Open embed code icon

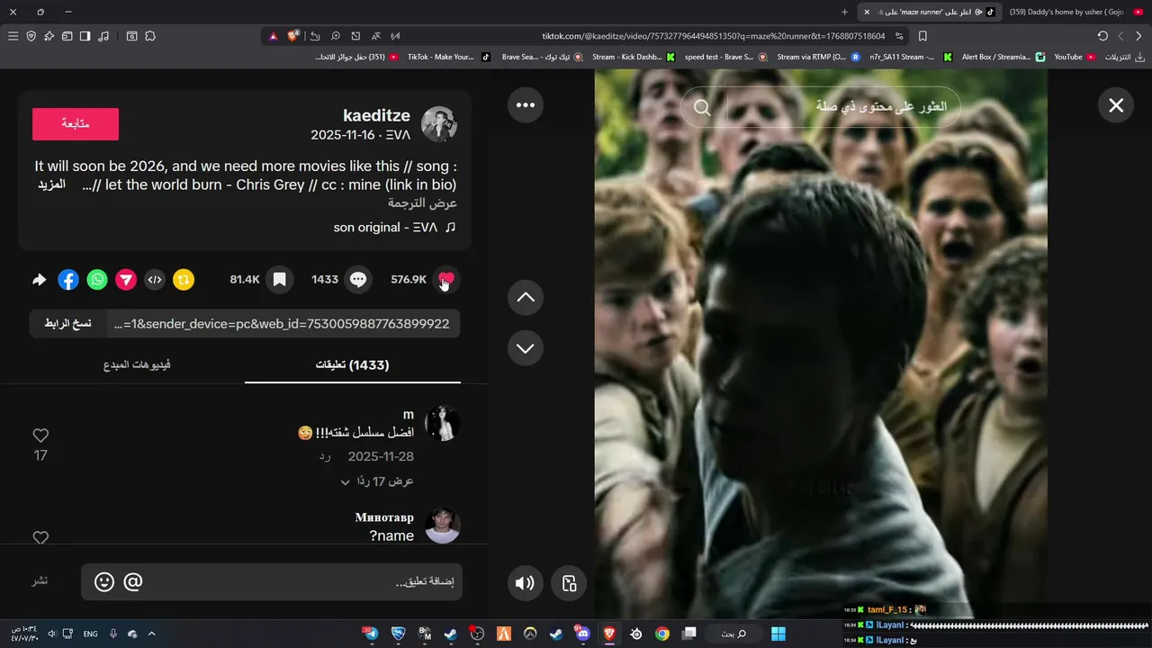155,280
